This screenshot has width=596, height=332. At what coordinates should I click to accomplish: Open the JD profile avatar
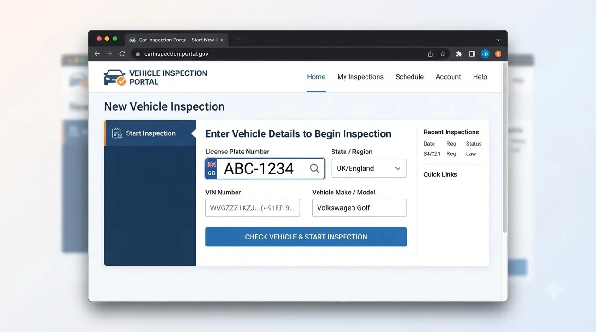(485, 54)
